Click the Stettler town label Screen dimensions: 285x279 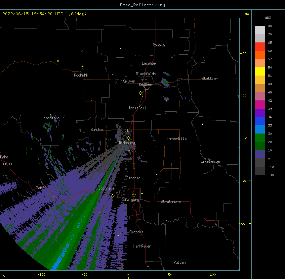[x=210, y=79]
